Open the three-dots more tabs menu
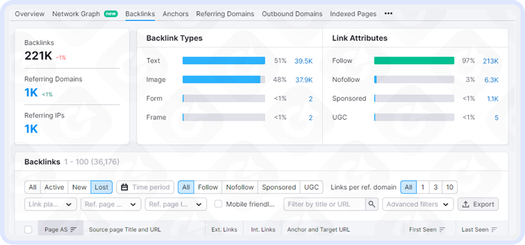The height and width of the screenshot is (245, 525). (x=388, y=14)
